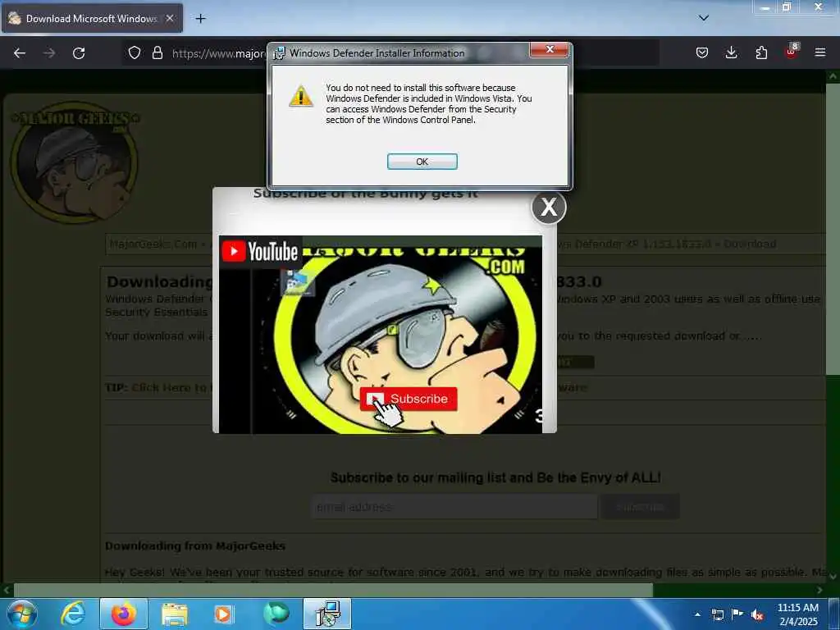Click the Firefox taskbar icon
The image size is (840, 630).
[x=124, y=614]
